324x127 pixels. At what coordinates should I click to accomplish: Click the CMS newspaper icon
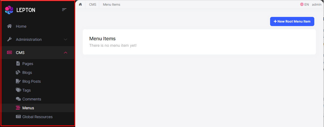pyautogui.click(x=9, y=53)
